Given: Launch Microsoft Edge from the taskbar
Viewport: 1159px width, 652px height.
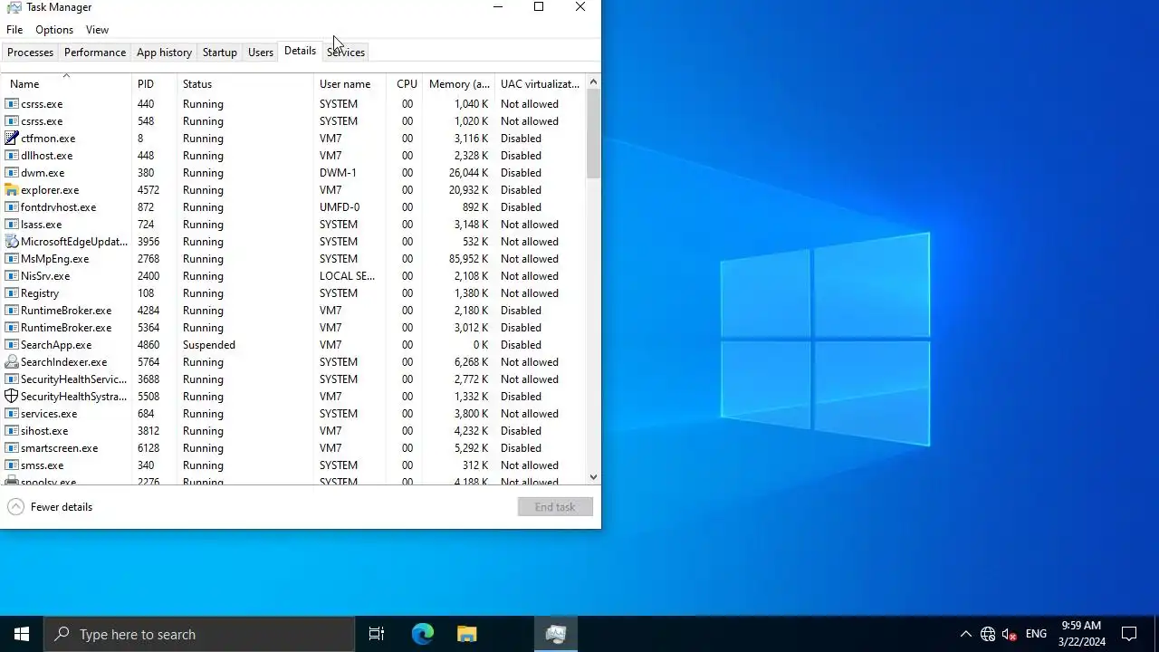Looking at the screenshot, I should click(x=423, y=634).
